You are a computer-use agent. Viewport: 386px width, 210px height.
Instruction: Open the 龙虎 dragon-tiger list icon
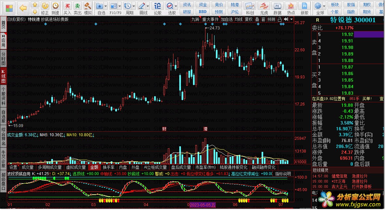pyautogui.click(x=264, y=8)
